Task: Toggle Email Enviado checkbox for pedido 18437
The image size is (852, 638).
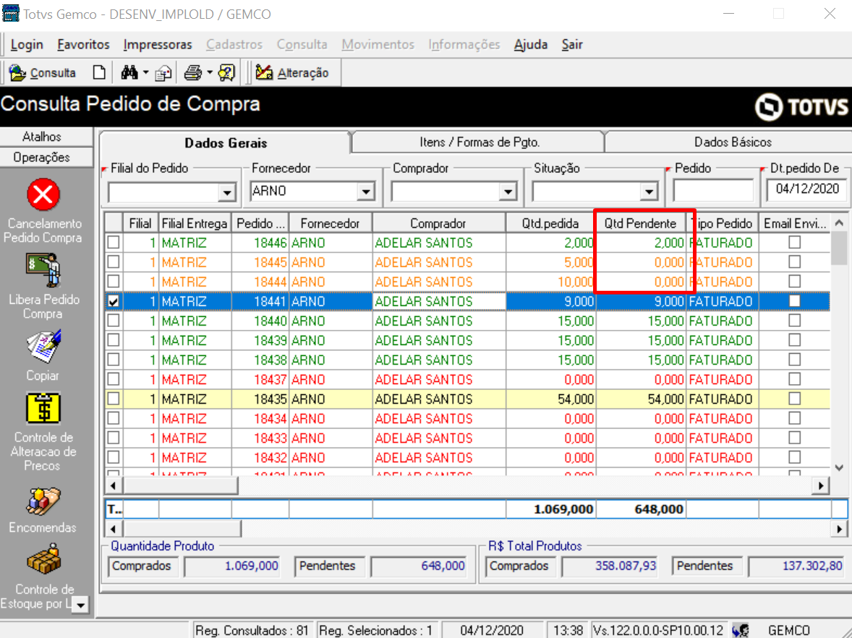Action: pyautogui.click(x=794, y=379)
